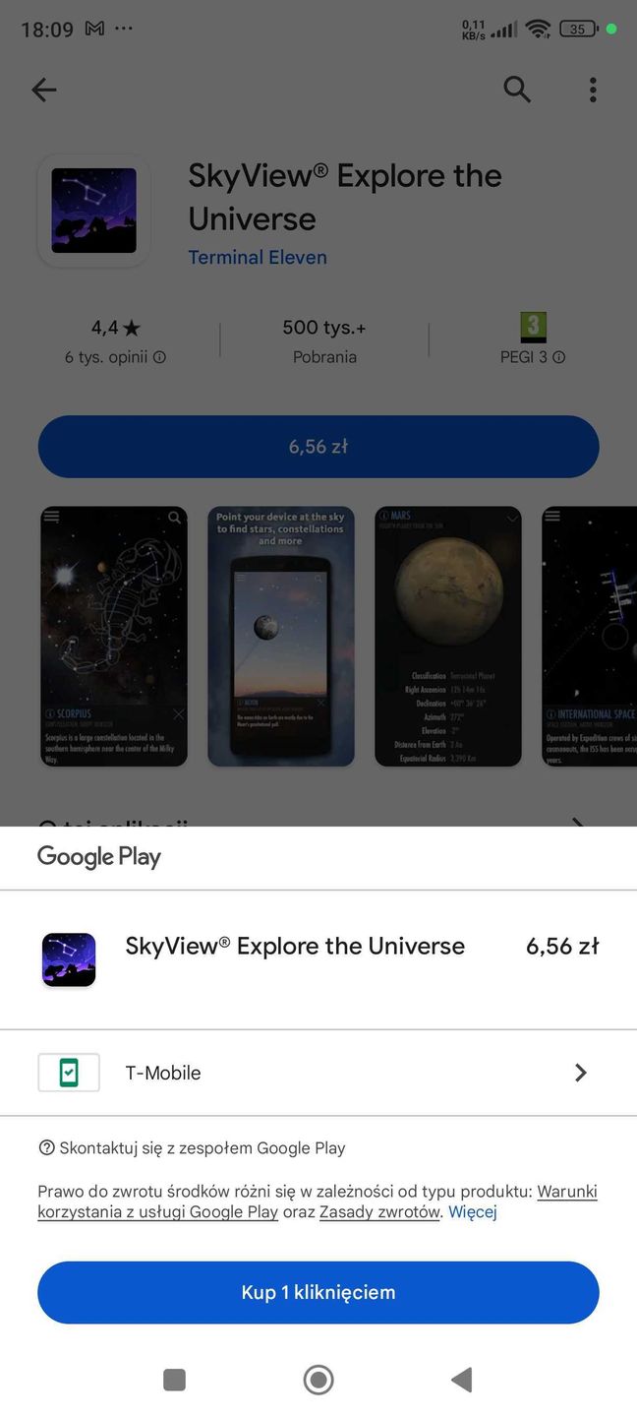Image resolution: width=637 pixels, height=1417 pixels.
Task: Open the Terminal Eleven developer link
Action: [258, 257]
